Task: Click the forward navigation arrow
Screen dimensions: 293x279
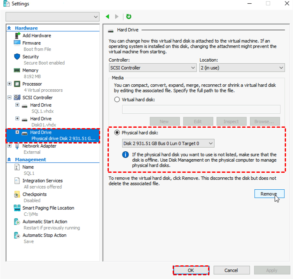Action: [x=117, y=17]
